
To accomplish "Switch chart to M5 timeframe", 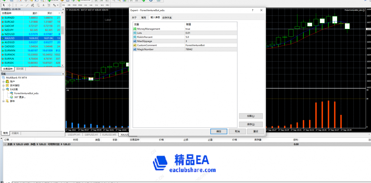I will tap(69, 5).
